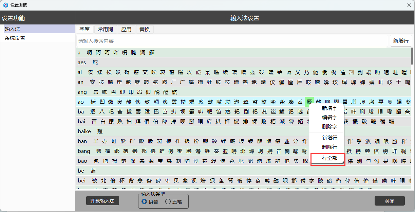Select the 拼音 input type radio button
415x212 pixels.
pyautogui.click(x=144, y=201)
